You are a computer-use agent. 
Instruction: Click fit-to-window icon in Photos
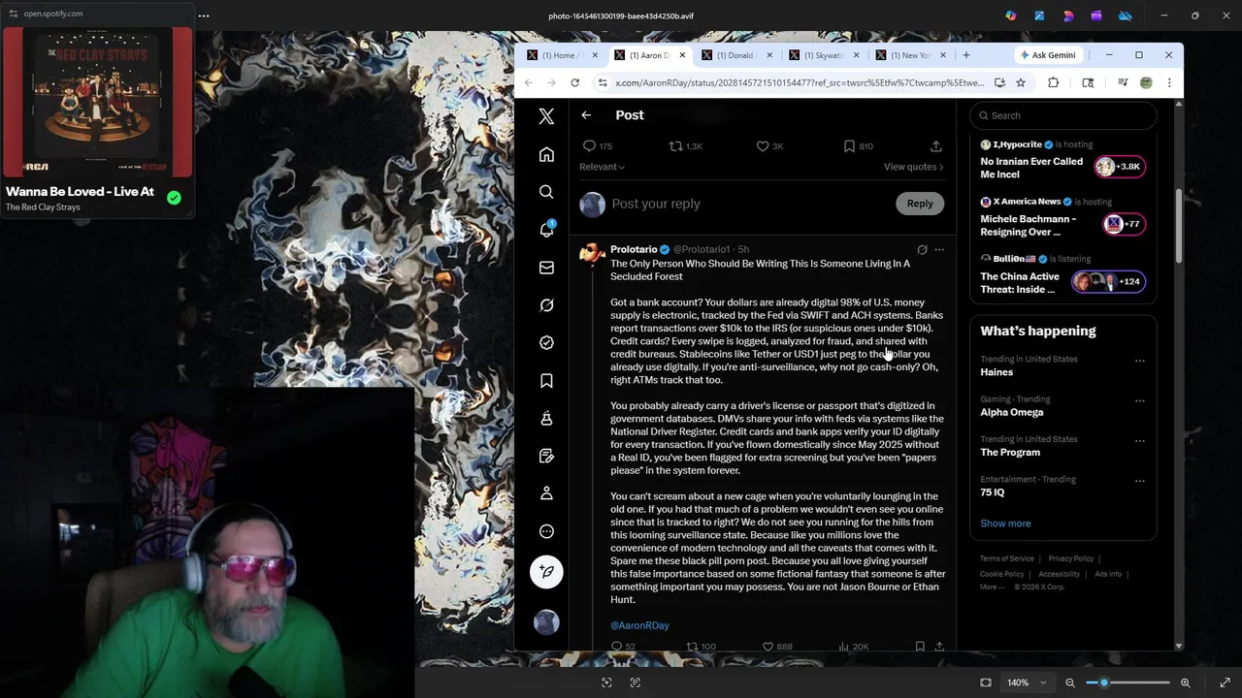click(x=986, y=682)
